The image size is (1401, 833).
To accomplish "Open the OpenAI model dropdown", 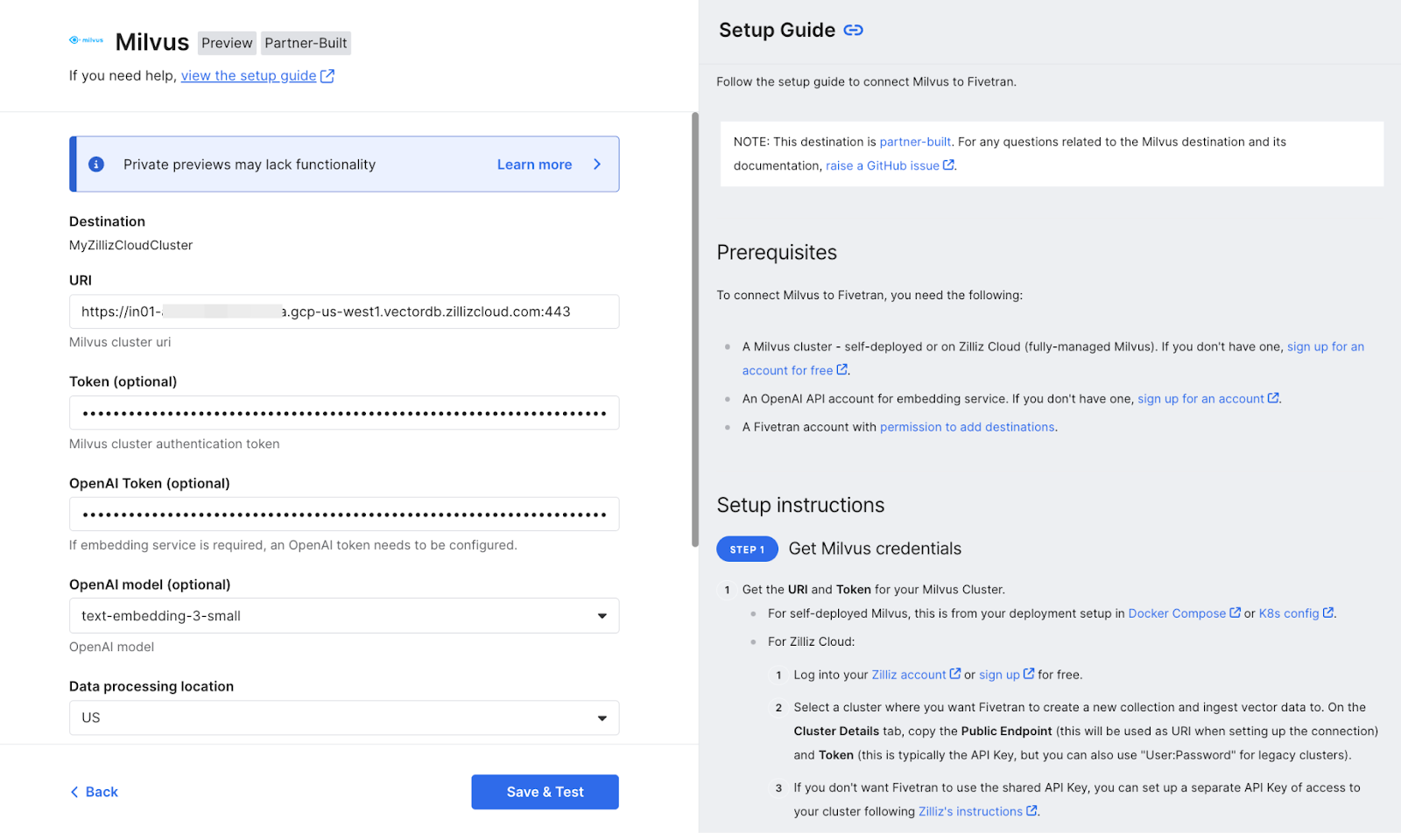I will [x=344, y=616].
